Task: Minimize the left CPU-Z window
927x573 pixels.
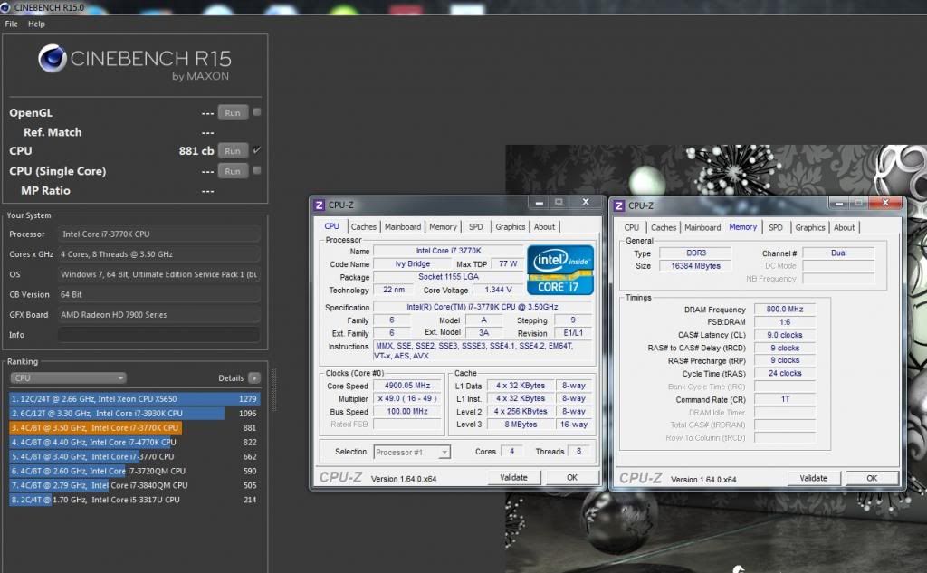Action: click(x=539, y=202)
